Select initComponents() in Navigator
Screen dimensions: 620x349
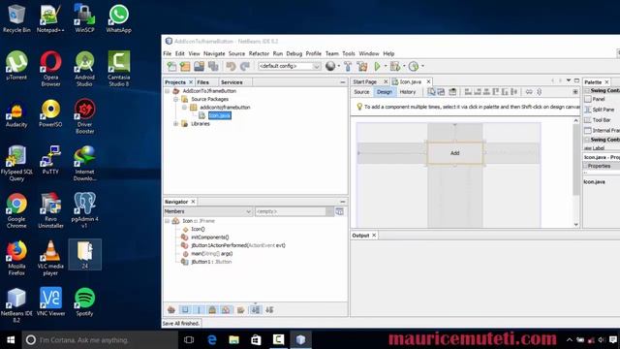pyautogui.click(x=210, y=237)
